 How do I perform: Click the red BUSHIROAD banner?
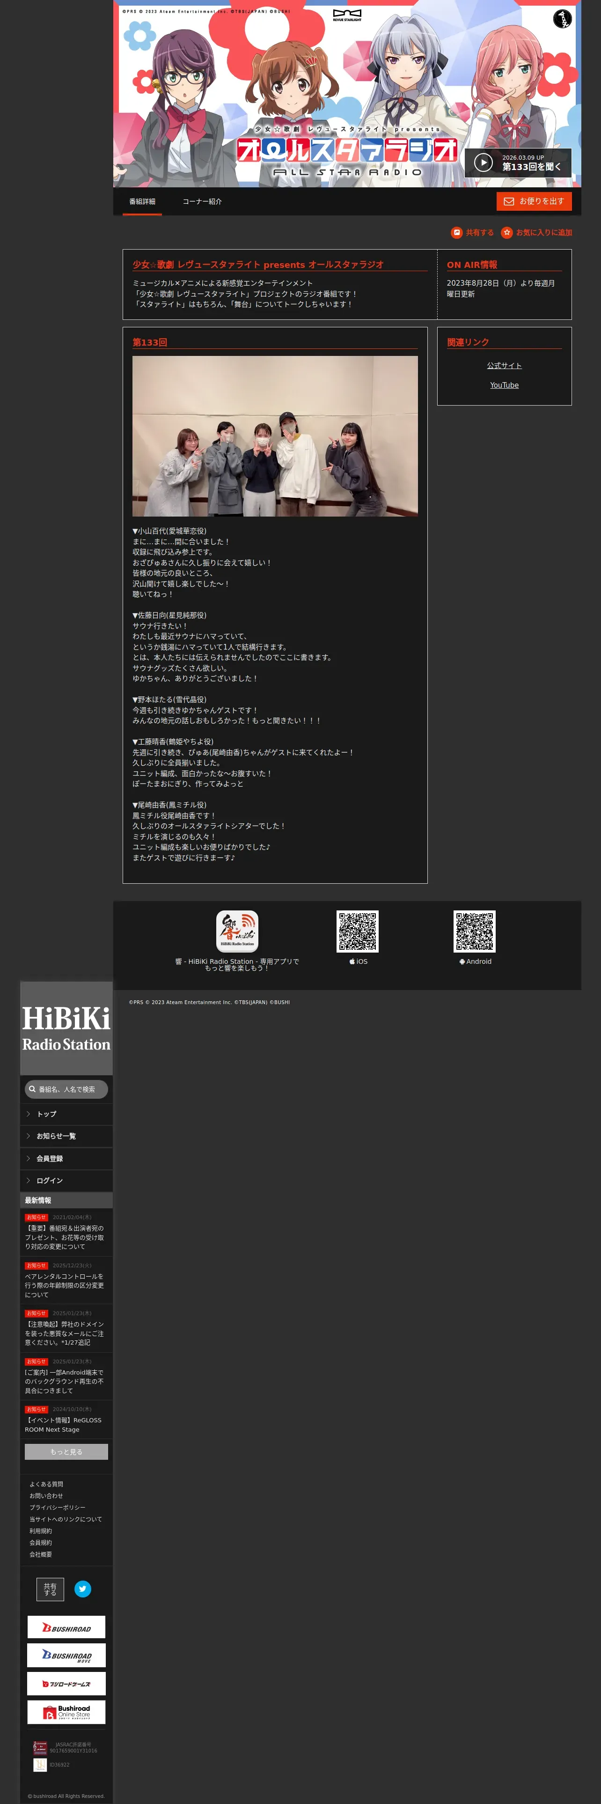(x=66, y=1627)
